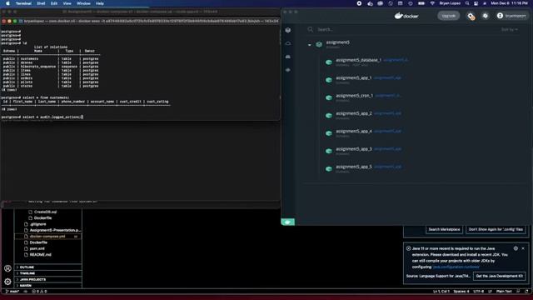Click battery indicator in menu bar
This screenshot has width=533, height=300.
point(421,3)
